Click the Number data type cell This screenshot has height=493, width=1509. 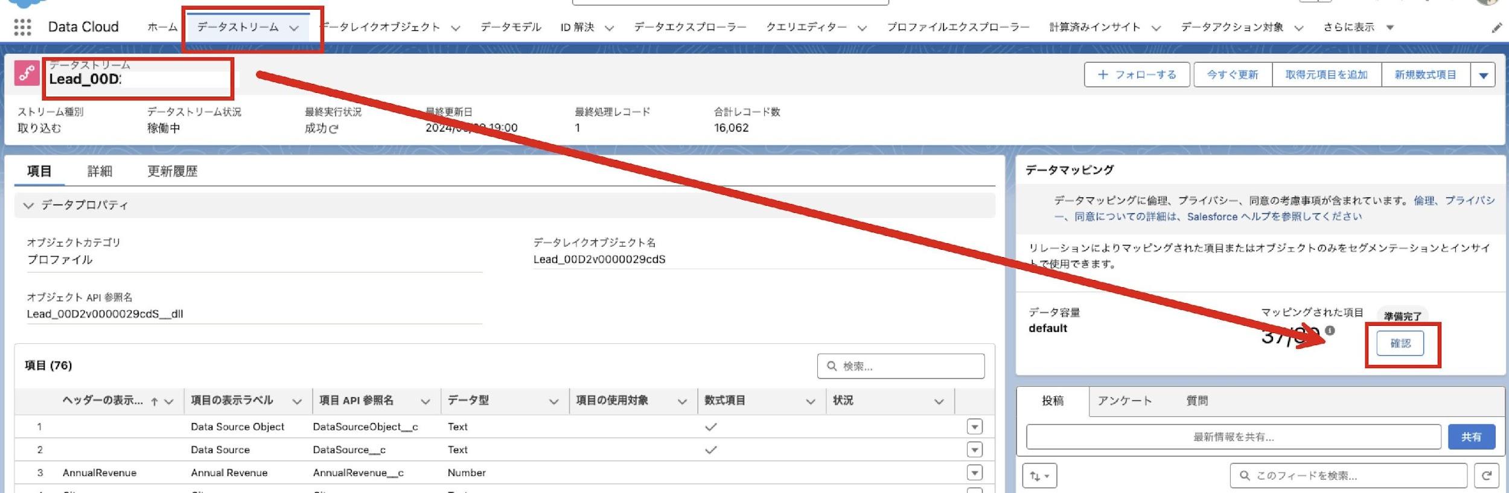pyautogui.click(x=467, y=473)
